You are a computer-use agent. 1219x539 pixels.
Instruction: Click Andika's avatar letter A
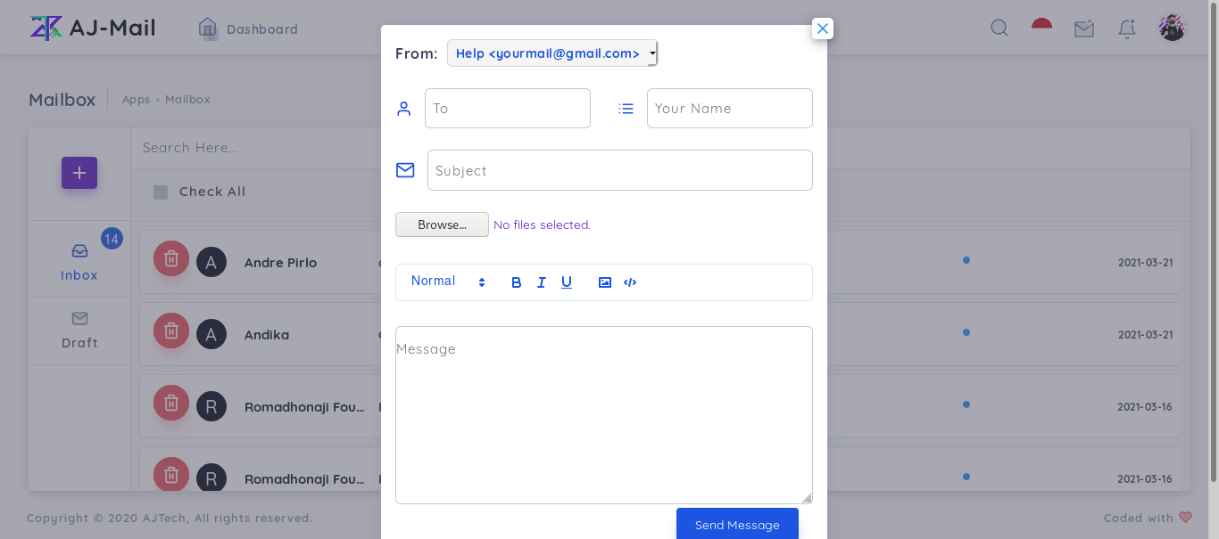coord(211,335)
